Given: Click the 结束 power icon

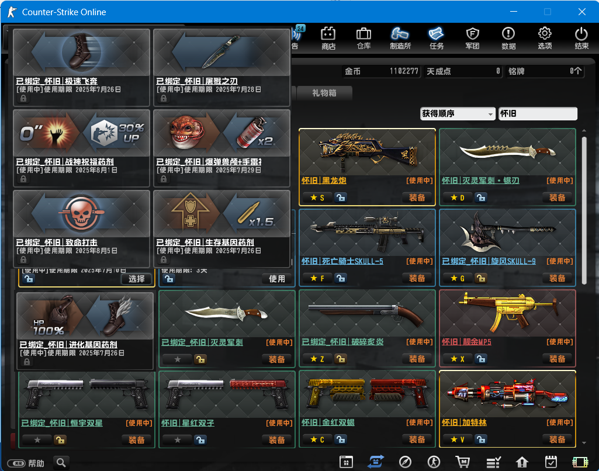Looking at the screenshot, I should point(581,38).
